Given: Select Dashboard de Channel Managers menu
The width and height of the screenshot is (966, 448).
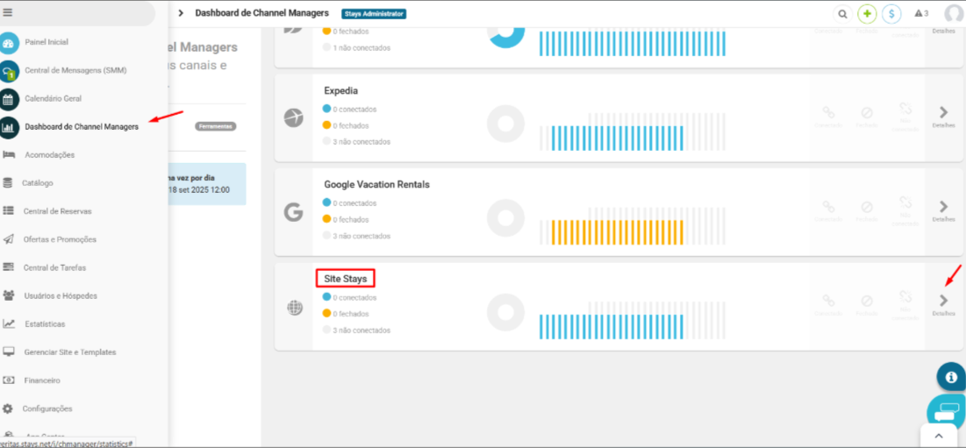Looking at the screenshot, I should pos(81,127).
